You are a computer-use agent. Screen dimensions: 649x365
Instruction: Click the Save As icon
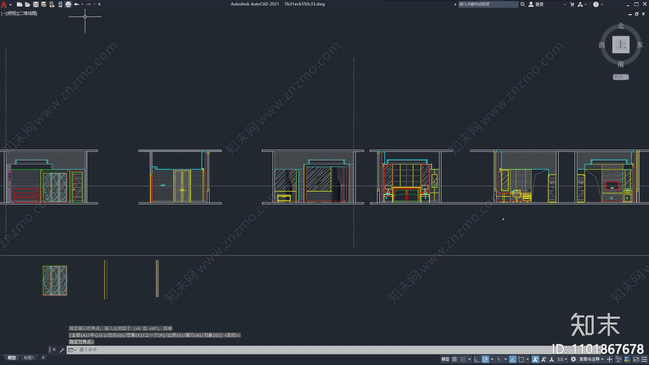[44, 4]
